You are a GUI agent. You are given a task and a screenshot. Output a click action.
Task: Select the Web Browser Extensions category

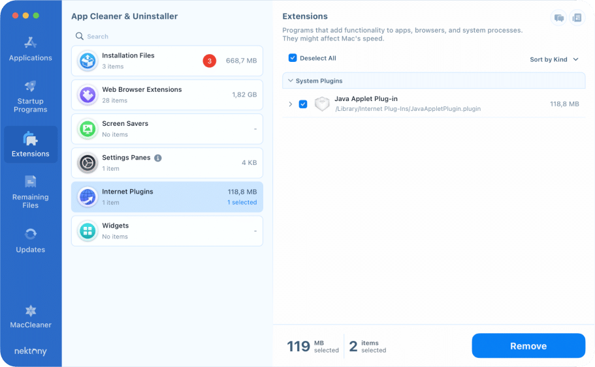(167, 95)
